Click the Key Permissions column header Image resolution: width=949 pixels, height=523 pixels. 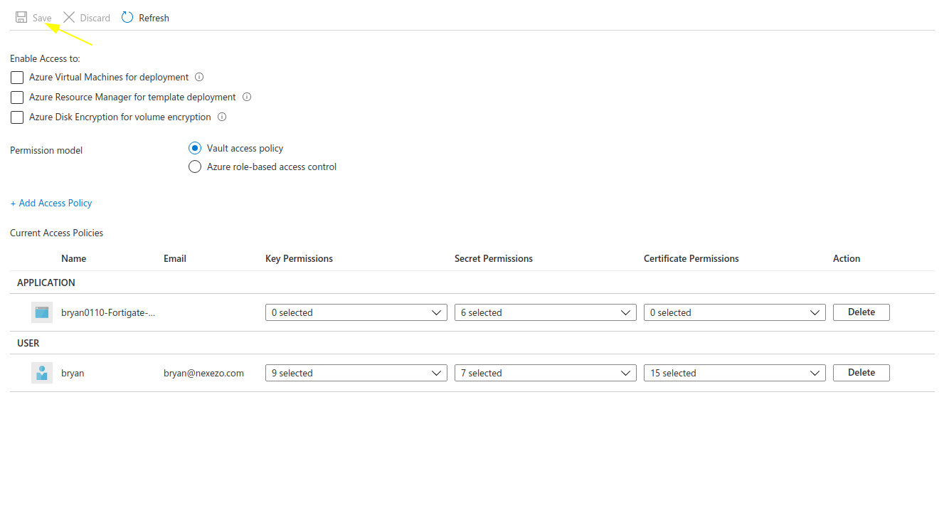(x=299, y=258)
